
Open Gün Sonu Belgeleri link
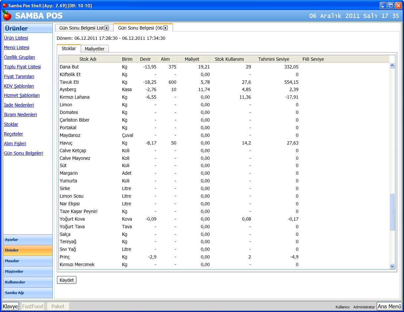tap(24, 153)
